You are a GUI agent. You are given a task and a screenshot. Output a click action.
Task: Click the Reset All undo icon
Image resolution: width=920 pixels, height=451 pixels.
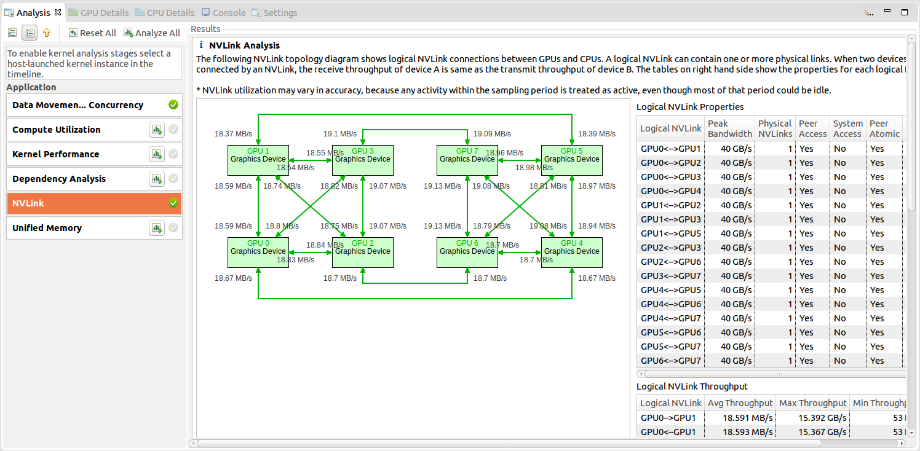click(73, 33)
